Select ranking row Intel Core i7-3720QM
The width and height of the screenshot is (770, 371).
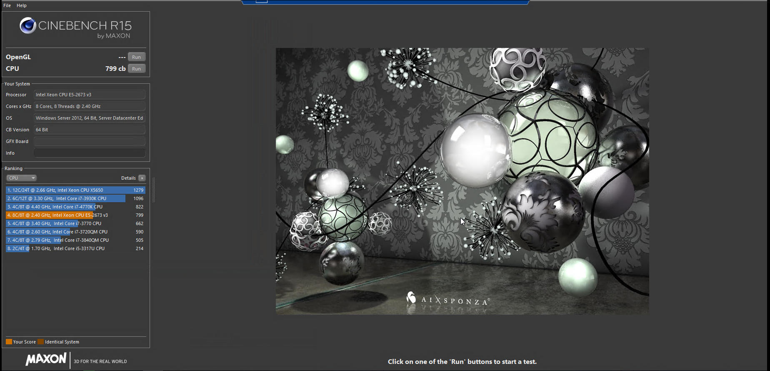(75, 232)
